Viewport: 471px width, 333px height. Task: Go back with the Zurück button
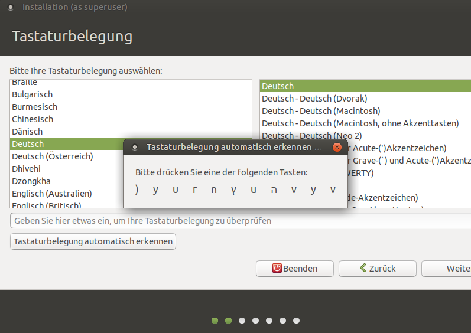[x=377, y=269]
